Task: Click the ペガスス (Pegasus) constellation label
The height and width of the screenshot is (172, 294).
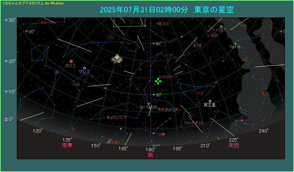Action: click(162, 24)
